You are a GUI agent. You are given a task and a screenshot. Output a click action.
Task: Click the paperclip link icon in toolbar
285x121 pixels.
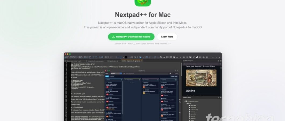point(194,57)
